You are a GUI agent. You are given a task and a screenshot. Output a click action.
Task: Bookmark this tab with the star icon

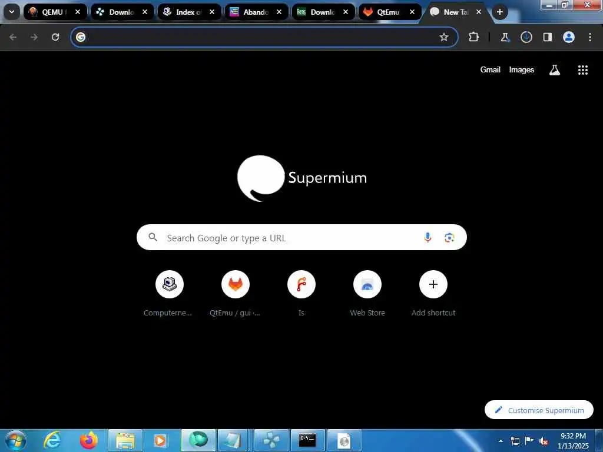click(444, 37)
